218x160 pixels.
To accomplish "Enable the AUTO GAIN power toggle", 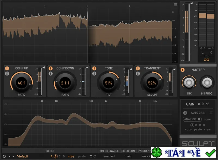I will pos(185,113).
